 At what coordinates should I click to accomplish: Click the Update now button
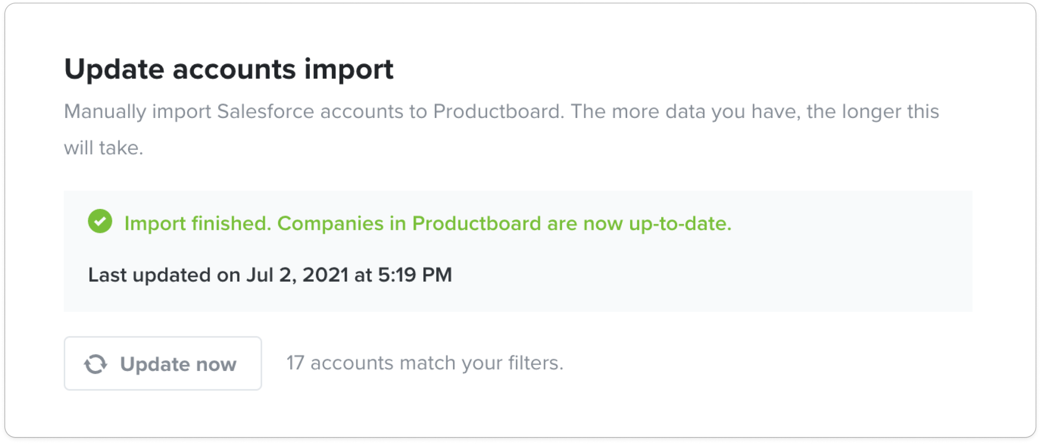163,363
